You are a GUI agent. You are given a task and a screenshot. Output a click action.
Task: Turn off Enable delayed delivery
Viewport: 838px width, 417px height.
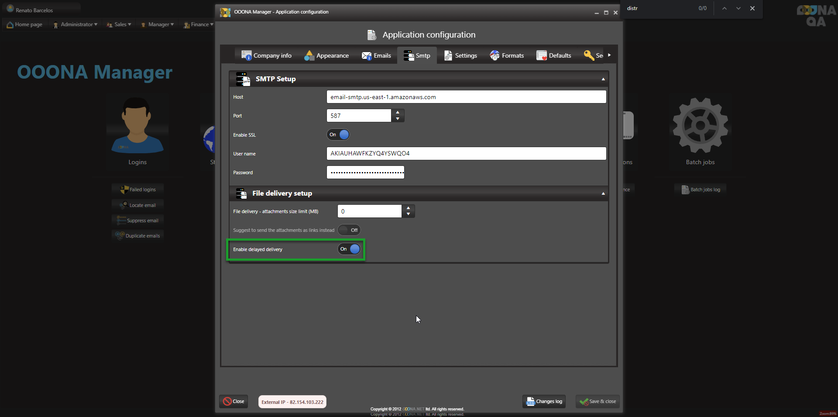[x=349, y=249]
